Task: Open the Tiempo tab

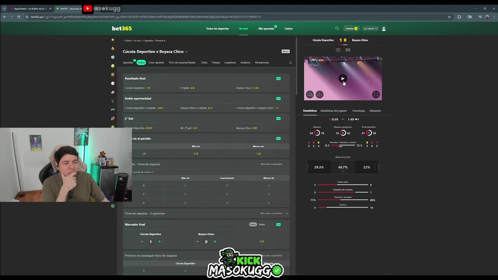Action: [216, 63]
